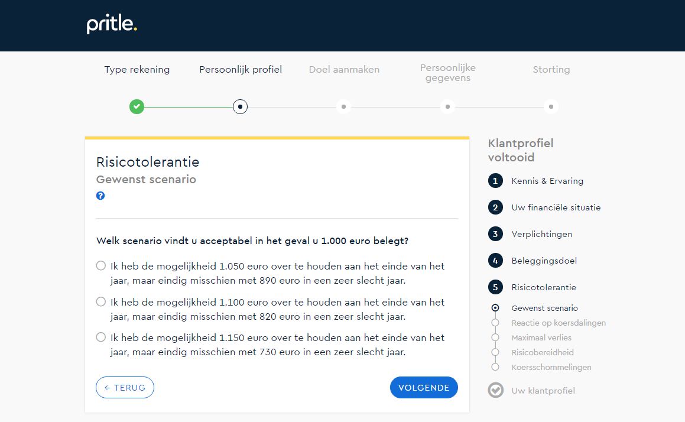Select the 1.050 euro scenario option

[101, 266]
